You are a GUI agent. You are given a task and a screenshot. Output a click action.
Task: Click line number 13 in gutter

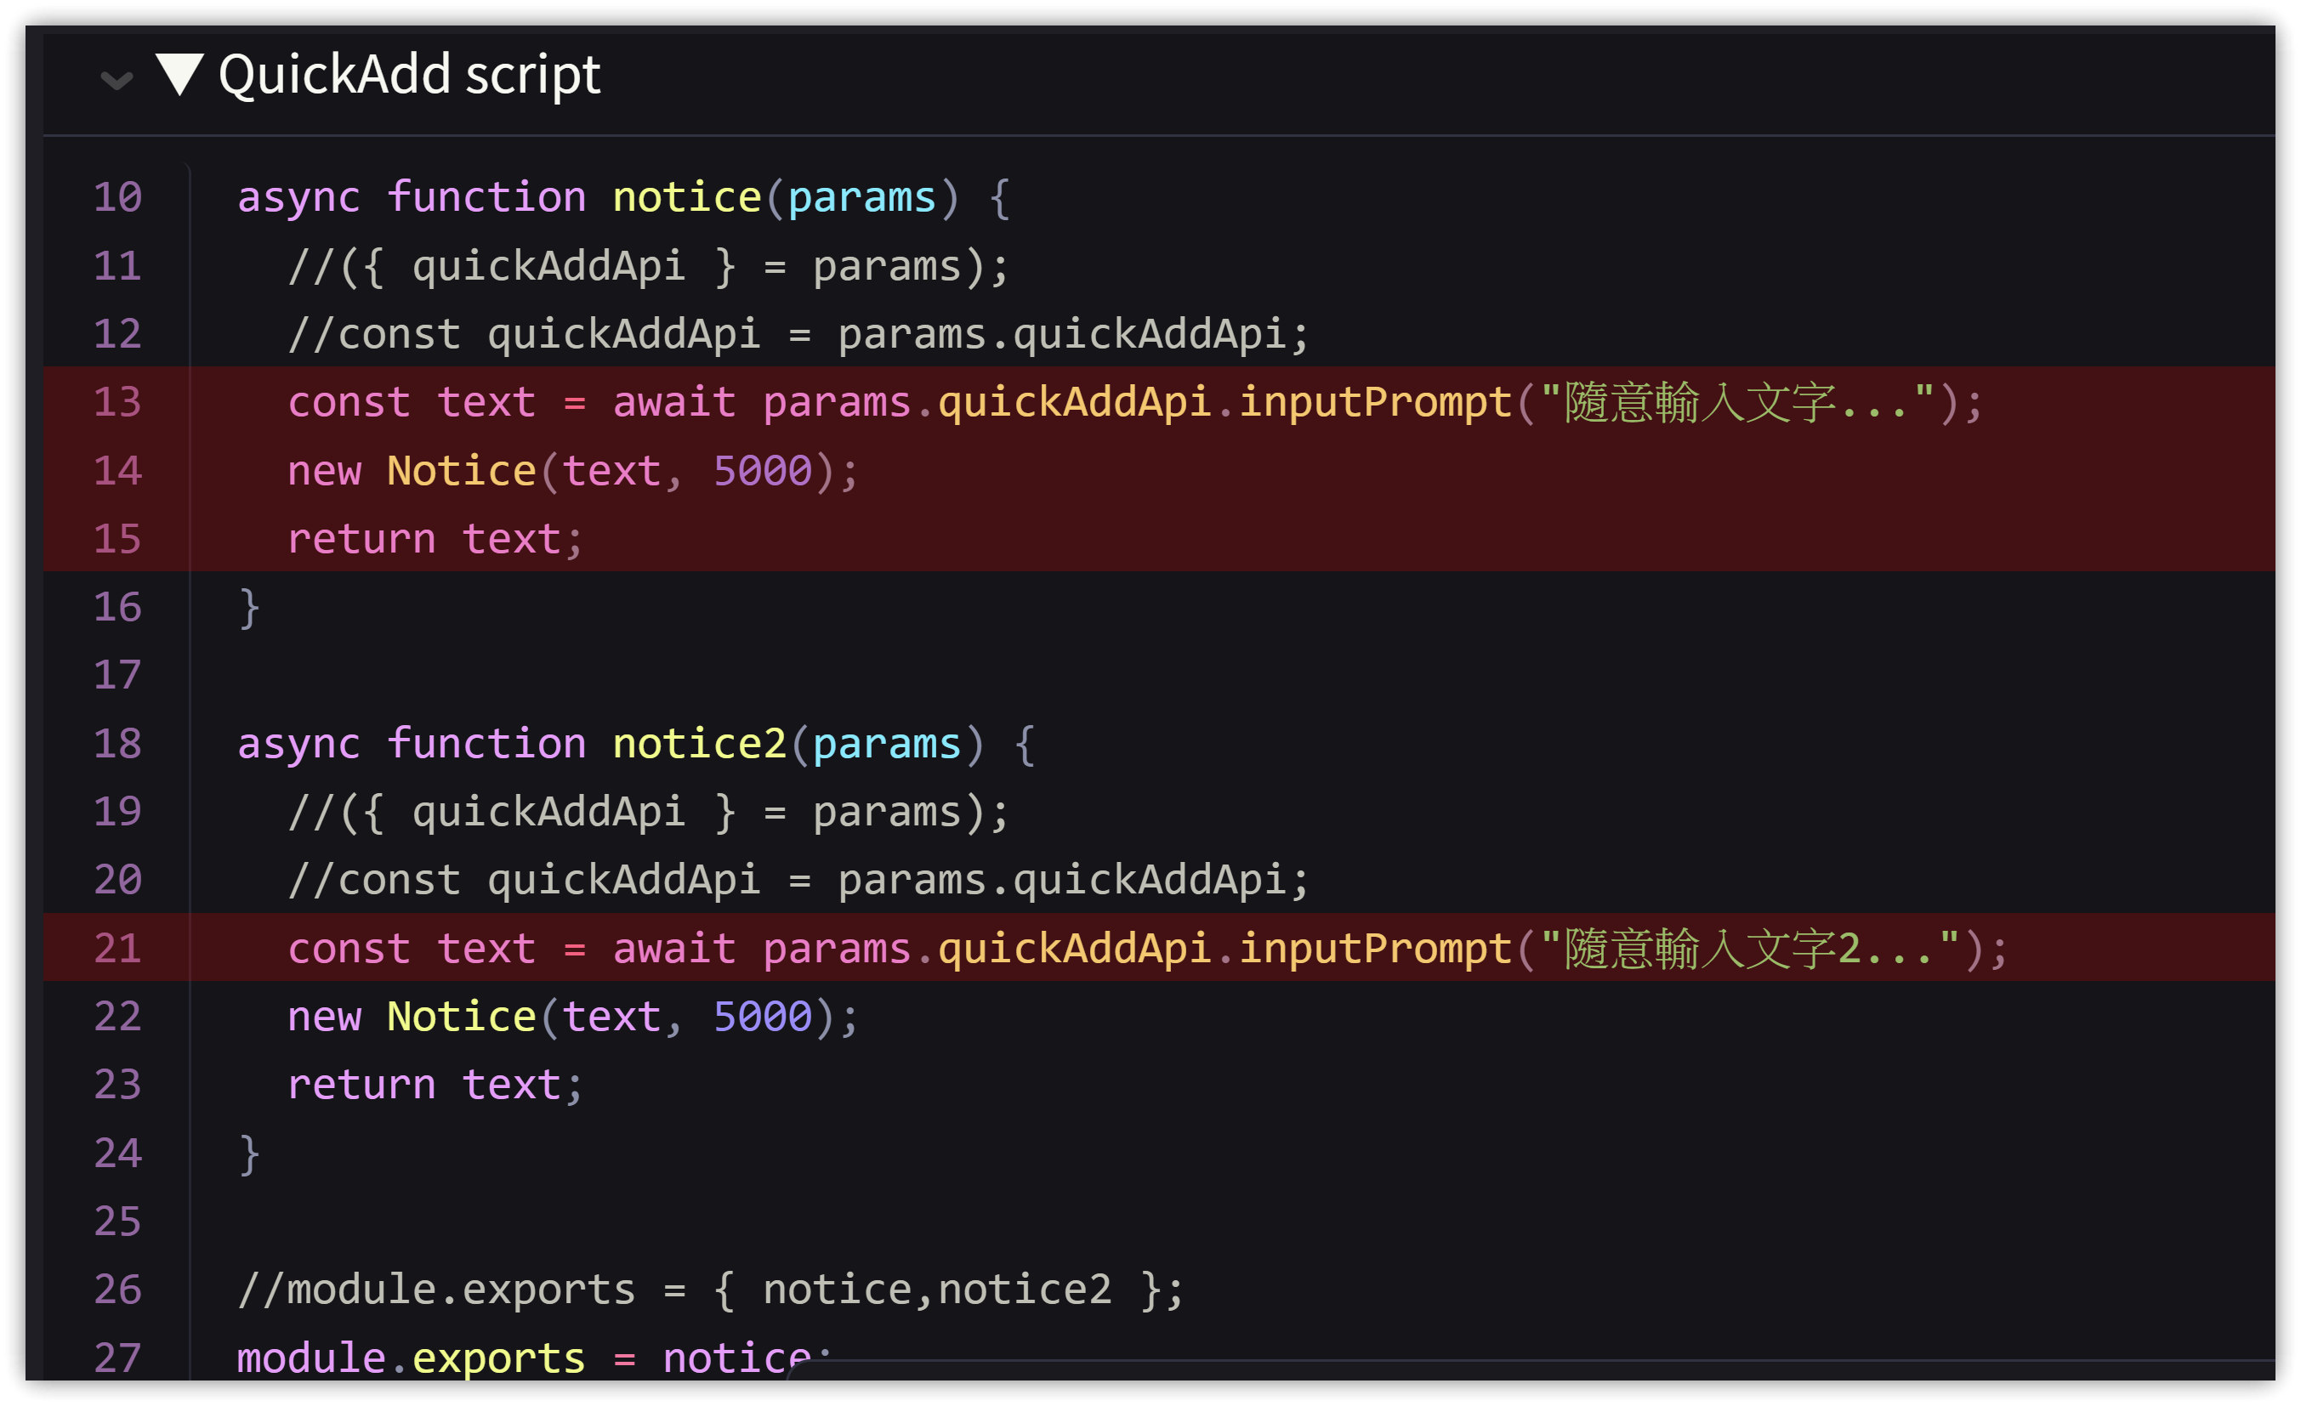pos(117,402)
